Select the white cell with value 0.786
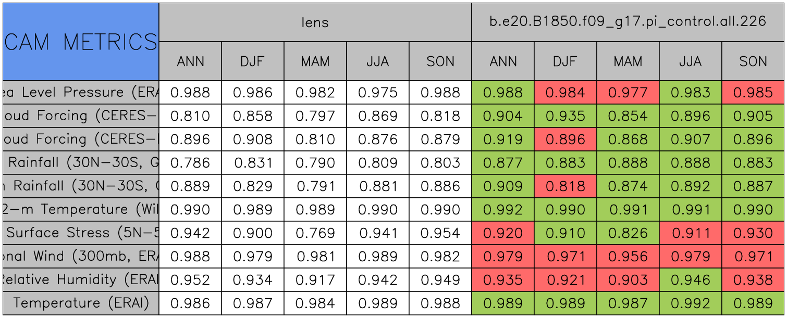 (x=190, y=163)
